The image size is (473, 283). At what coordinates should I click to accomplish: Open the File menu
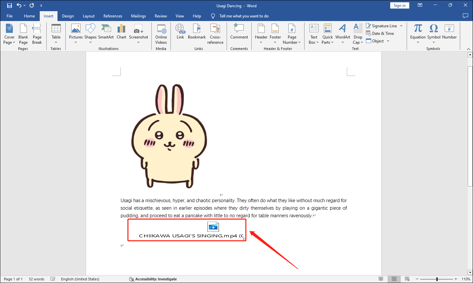click(10, 16)
